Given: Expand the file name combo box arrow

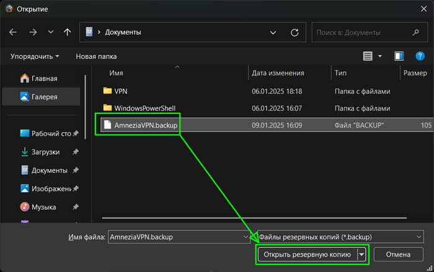Looking at the screenshot, I should (x=246, y=237).
